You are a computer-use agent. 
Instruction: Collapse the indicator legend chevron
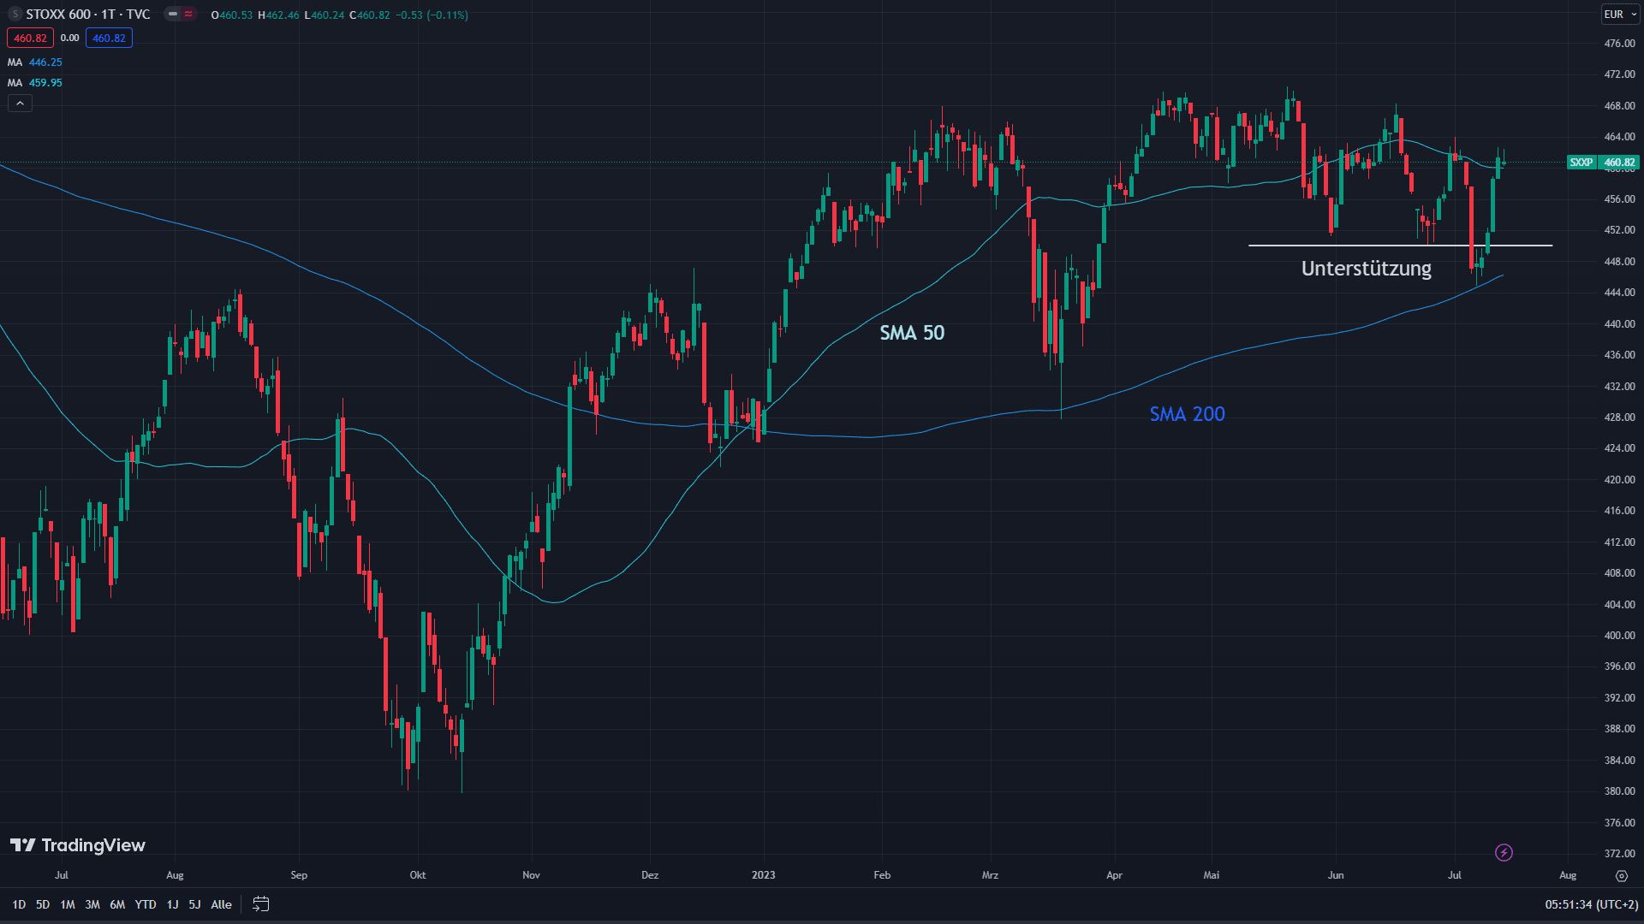point(20,104)
